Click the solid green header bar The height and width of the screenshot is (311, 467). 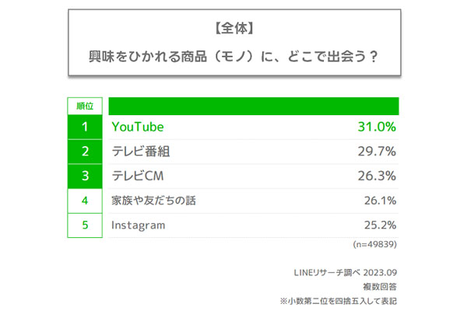click(254, 106)
